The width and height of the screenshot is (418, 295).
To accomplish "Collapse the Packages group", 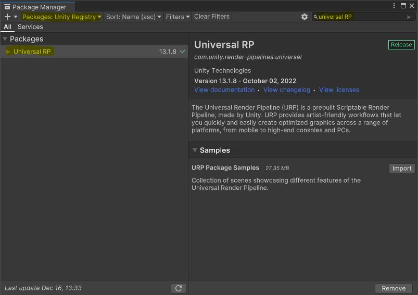I will click(x=5, y=39).
